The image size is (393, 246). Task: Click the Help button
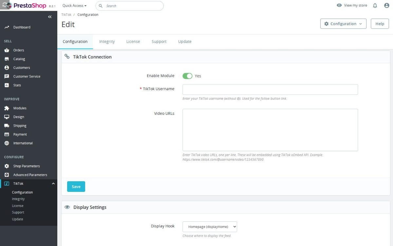pyautogui.click(x=380, y=24)
